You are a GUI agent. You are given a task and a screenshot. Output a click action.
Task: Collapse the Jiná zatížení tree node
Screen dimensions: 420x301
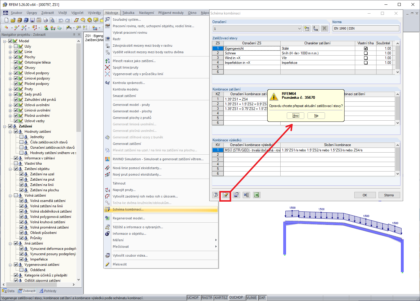point(10,243)
